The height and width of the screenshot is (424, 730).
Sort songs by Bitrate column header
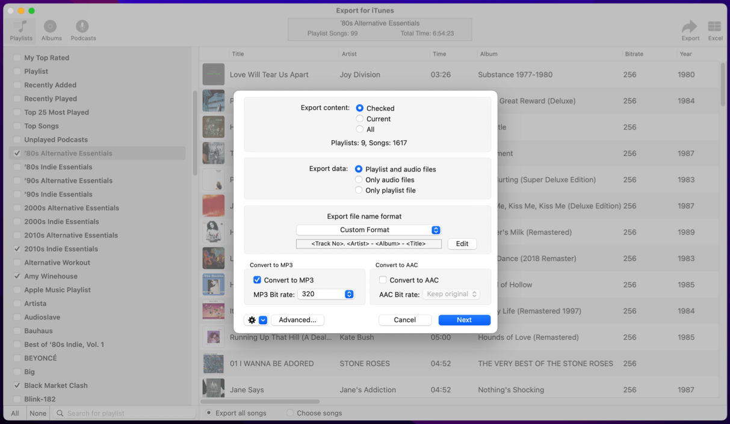(634, 54)
